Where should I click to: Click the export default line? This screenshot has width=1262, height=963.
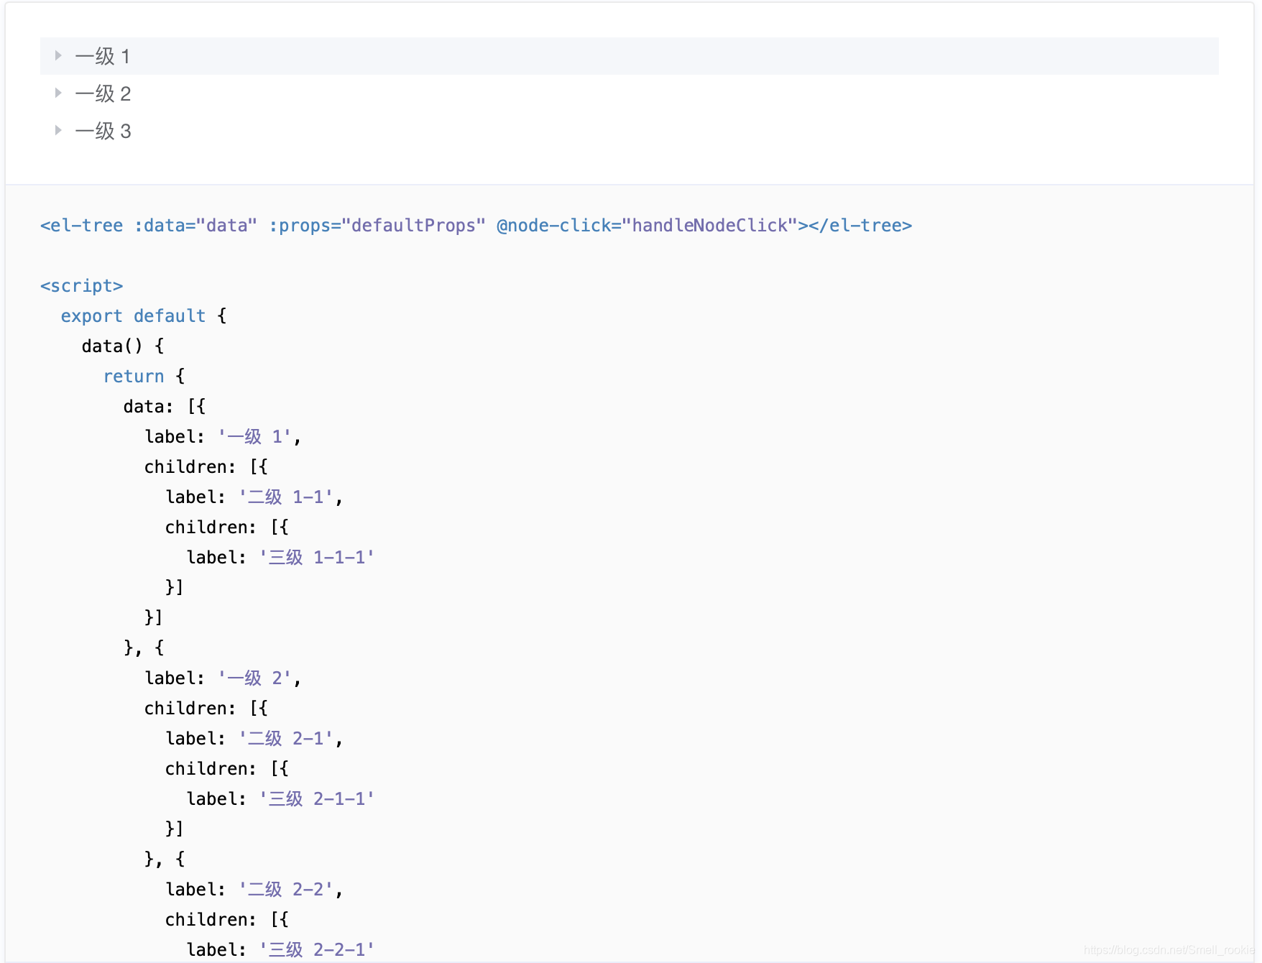tap(144, 316)
